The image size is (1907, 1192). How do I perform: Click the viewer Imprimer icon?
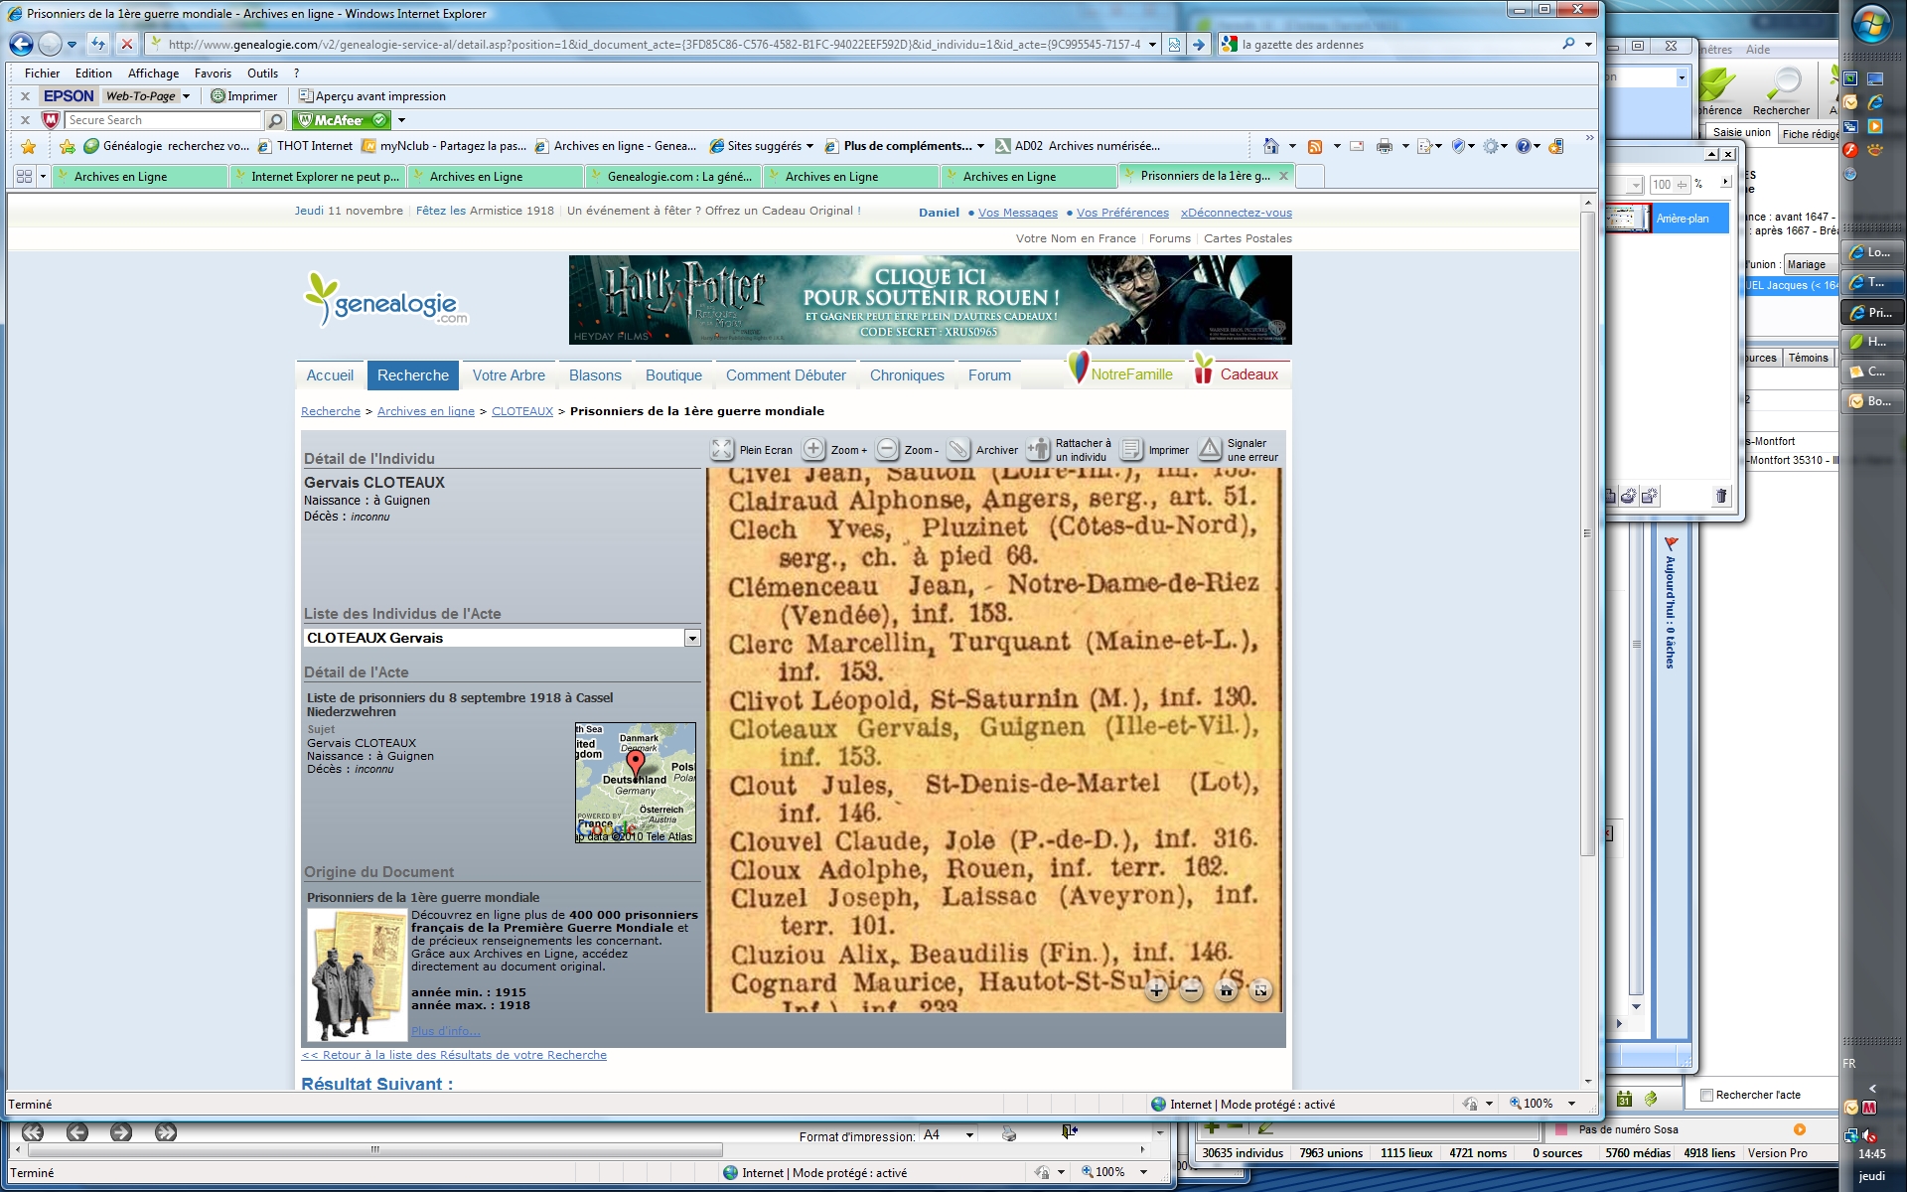point(1131,449)
